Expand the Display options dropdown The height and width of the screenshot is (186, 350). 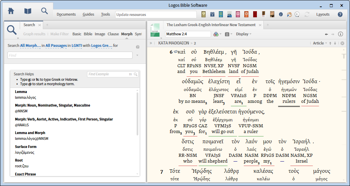click(x=244, y=34)
